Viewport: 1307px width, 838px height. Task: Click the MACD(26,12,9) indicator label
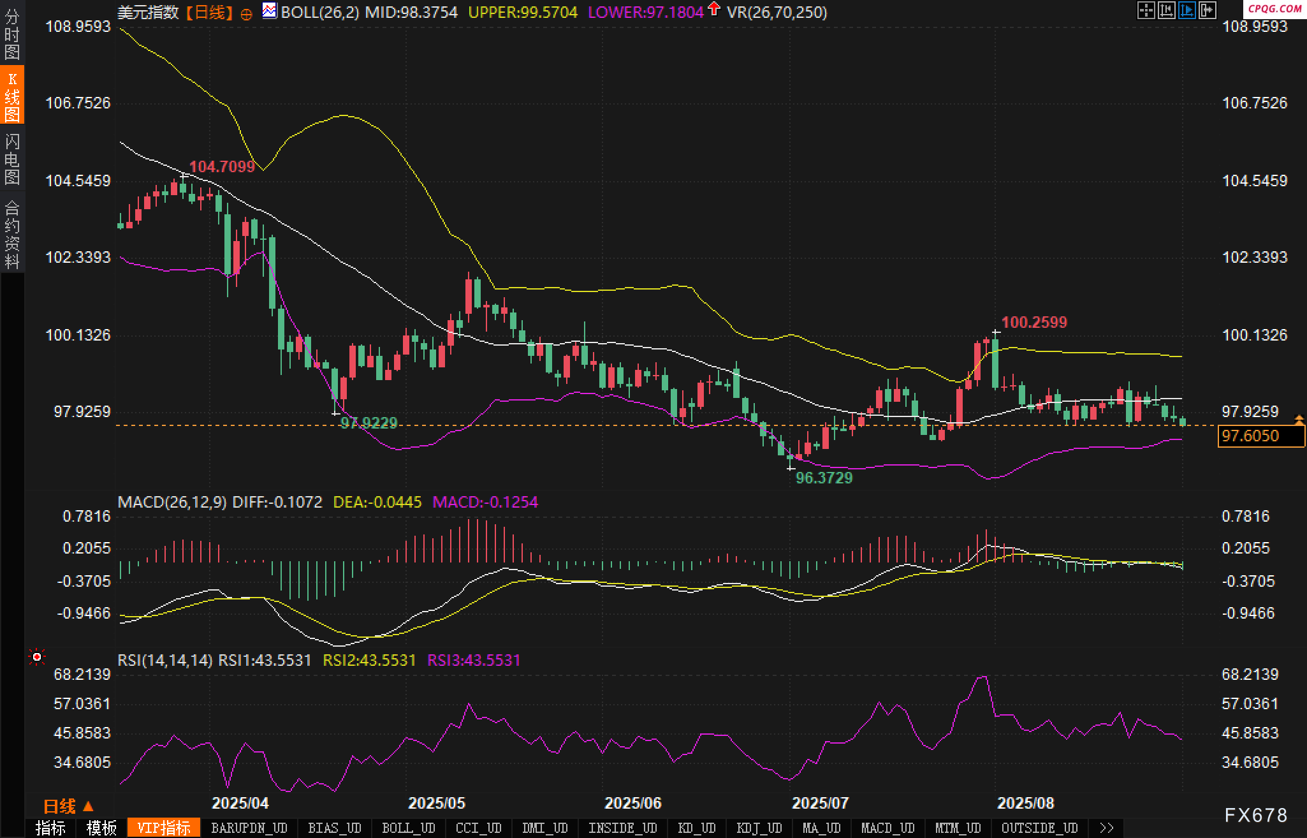[172, 502]
